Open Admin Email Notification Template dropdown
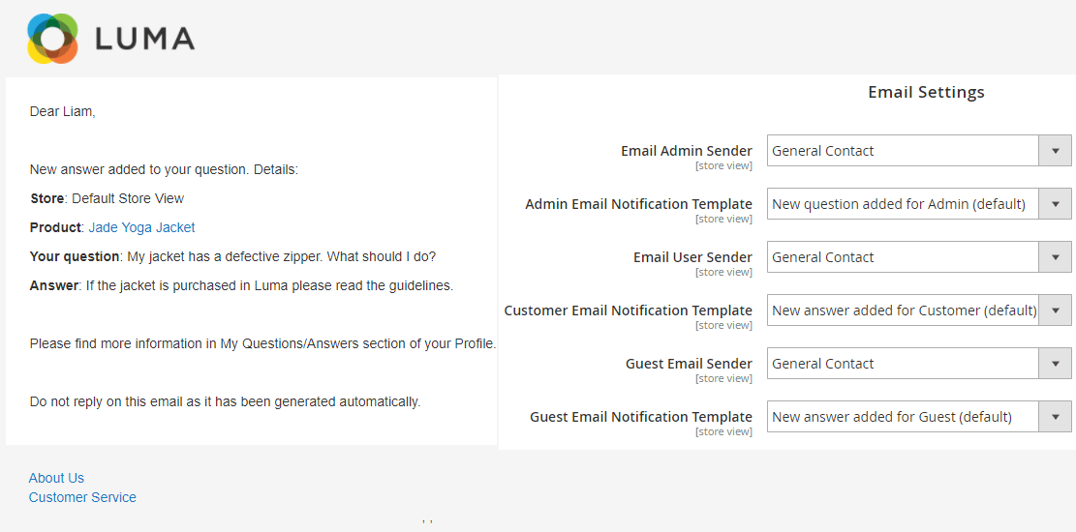1076x532 pixels. [919, 204]
